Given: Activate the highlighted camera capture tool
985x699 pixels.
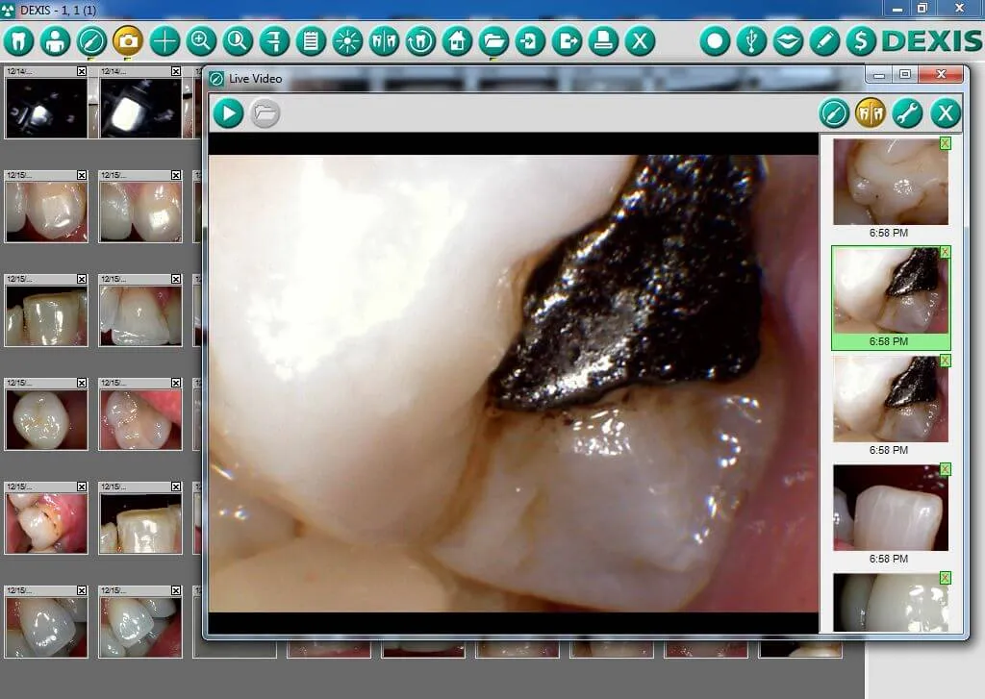Looking at the screenshot, I should point(126,42).
